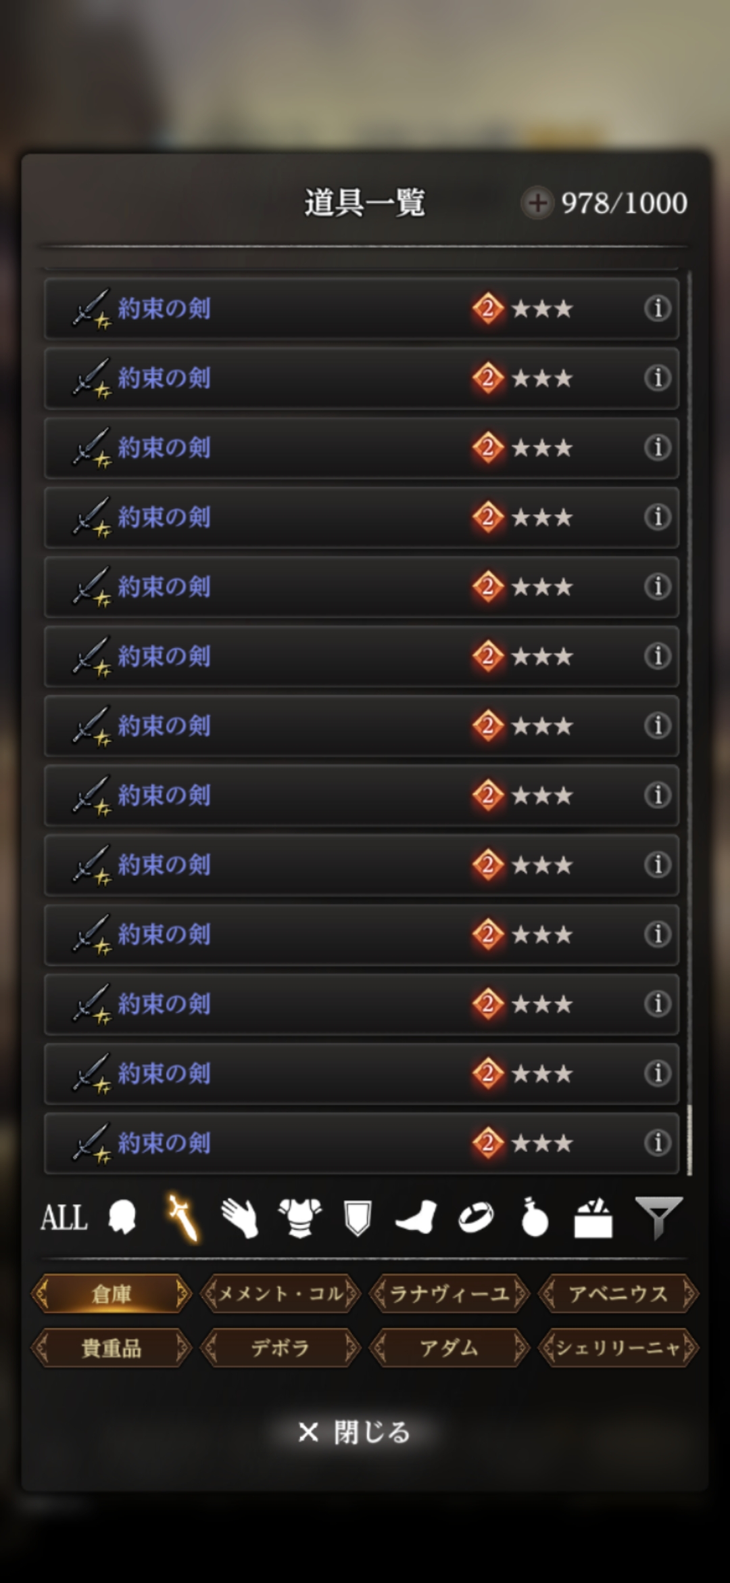The width and height of the screenshot is (730, 1583).
Task: Show ALL item categories
Action: pos(64,1218)
